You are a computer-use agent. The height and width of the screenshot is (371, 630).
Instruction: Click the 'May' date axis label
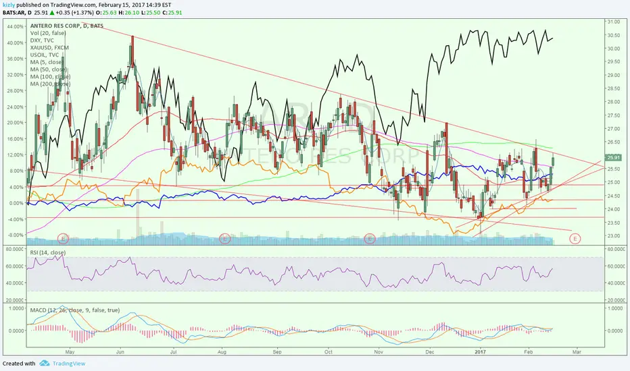[70, 351]
